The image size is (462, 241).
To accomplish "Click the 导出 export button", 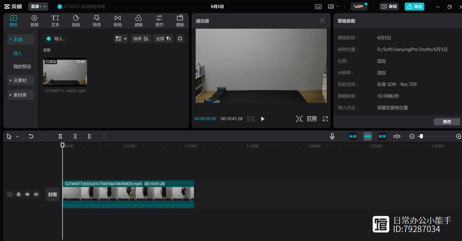I will point(414,6).
